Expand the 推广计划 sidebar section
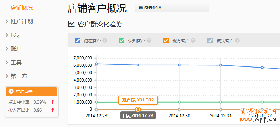This screenshot has width=280, height=127. (x=19, y=22)
